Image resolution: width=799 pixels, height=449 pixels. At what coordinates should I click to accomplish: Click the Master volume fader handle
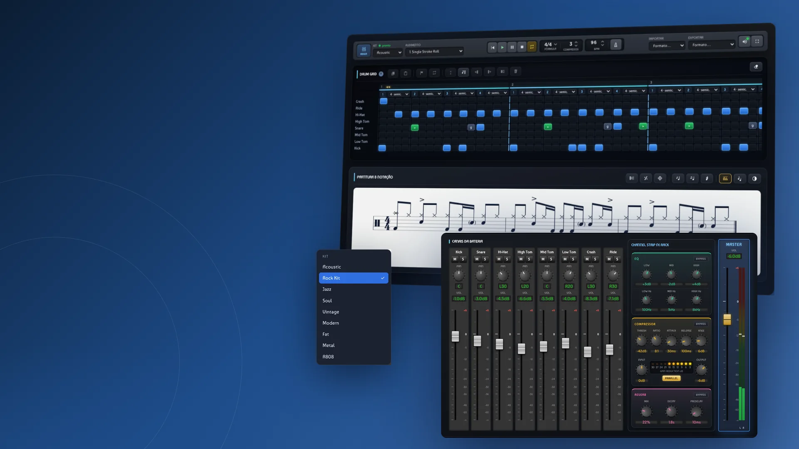point(727,319)
